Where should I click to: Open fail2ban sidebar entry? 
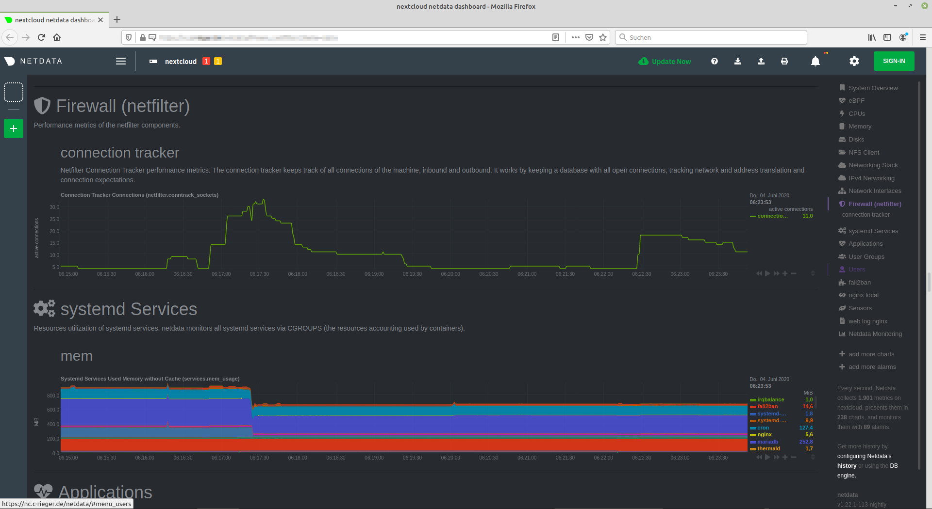(855, 283)
